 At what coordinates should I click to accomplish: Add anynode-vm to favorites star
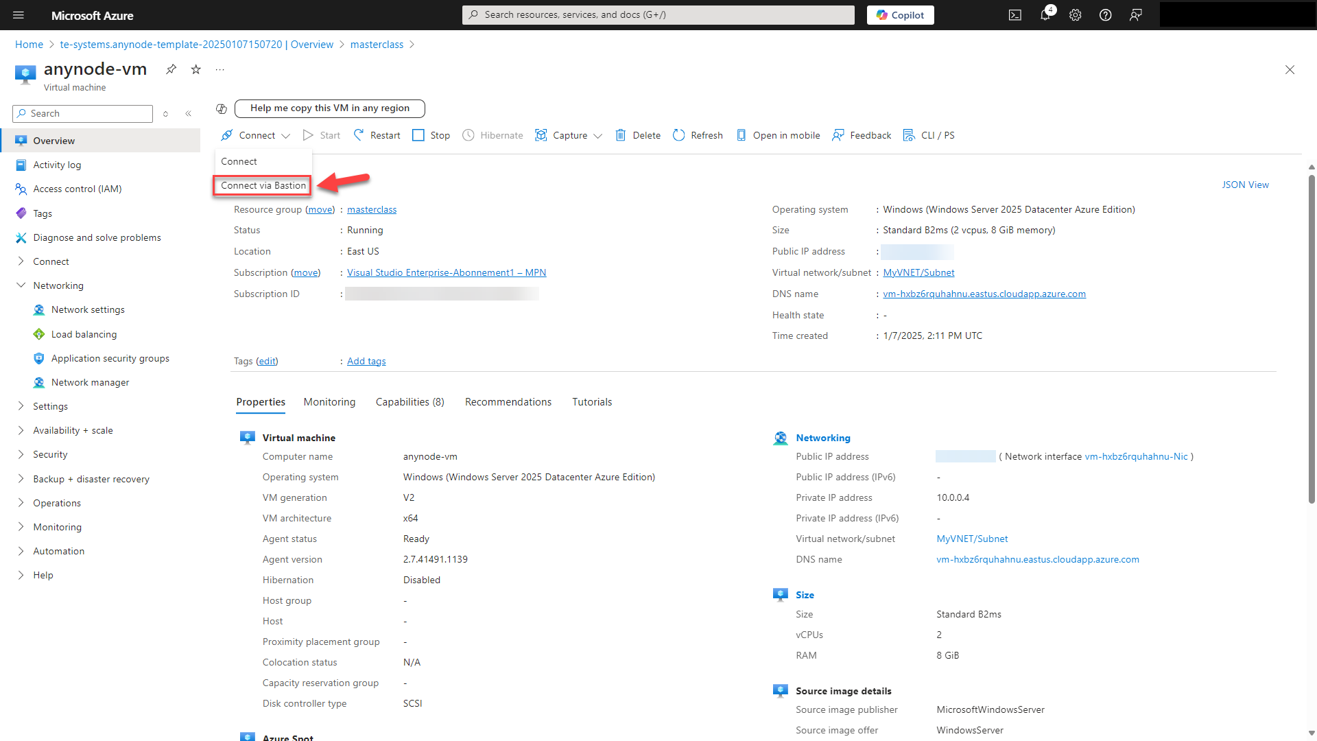(196, 69)
